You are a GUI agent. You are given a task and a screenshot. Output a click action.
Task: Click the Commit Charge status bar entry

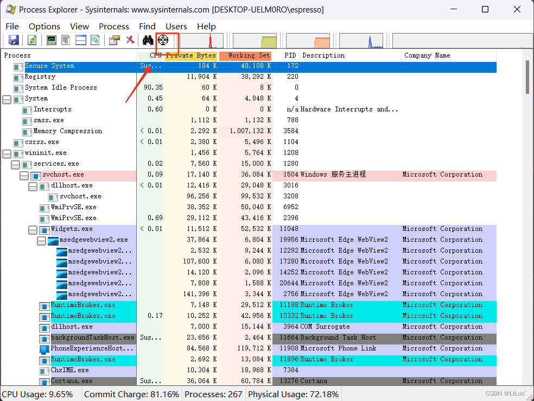click(132, 394)
